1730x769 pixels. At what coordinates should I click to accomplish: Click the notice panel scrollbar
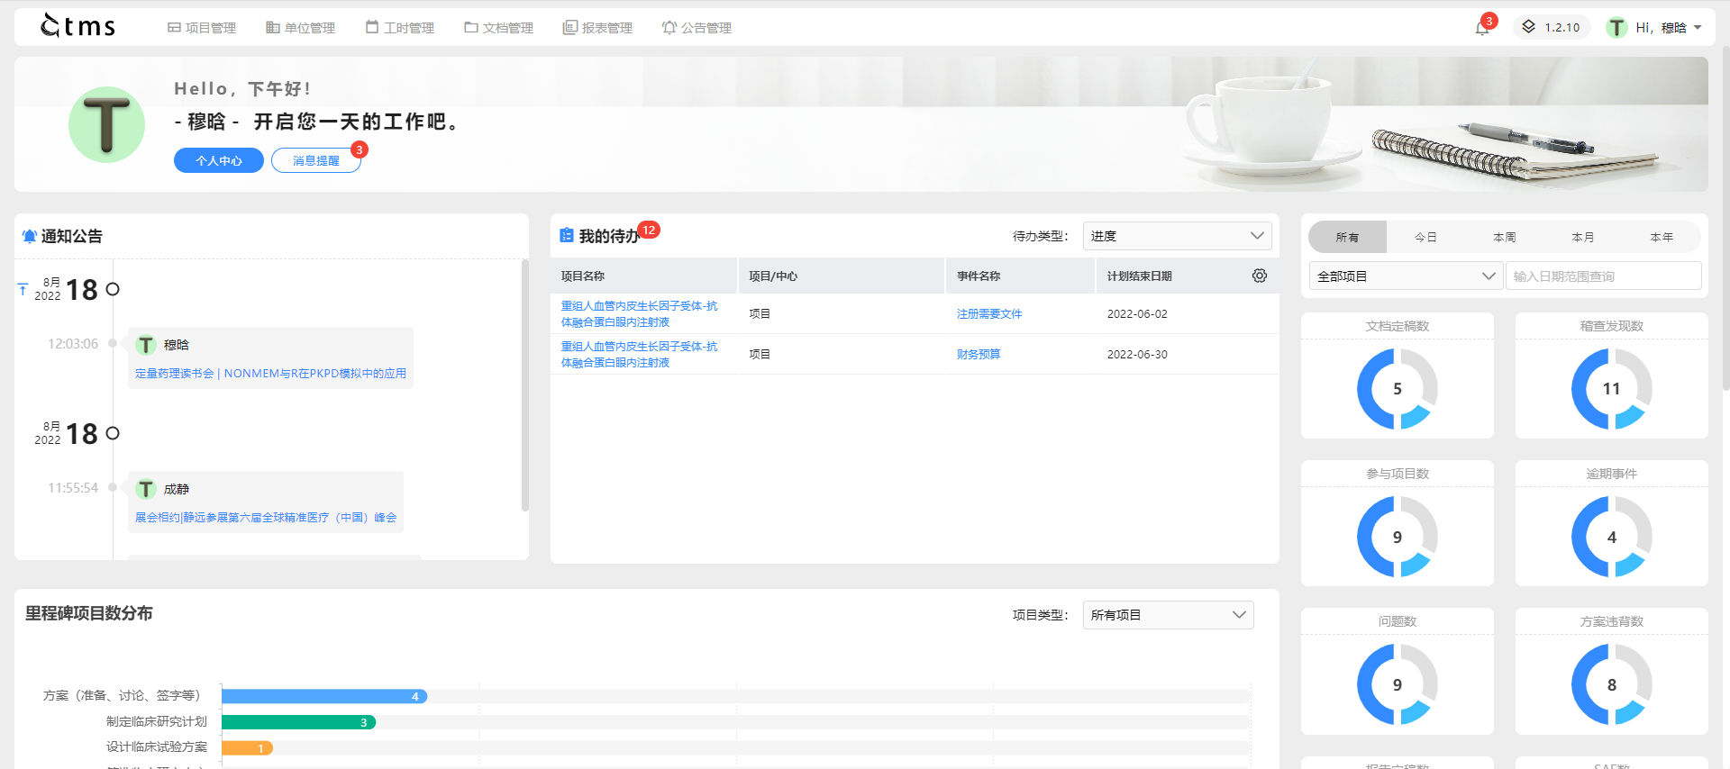pos(524,385)
